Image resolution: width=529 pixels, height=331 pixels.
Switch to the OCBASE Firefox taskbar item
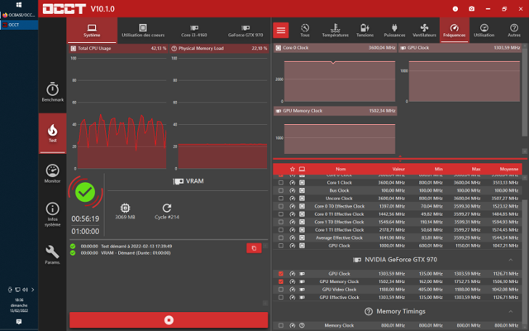tap(19, 15)
